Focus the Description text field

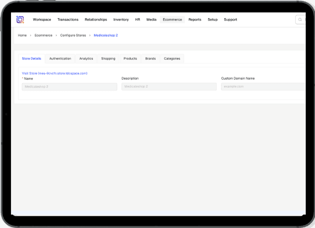(169, 87)
